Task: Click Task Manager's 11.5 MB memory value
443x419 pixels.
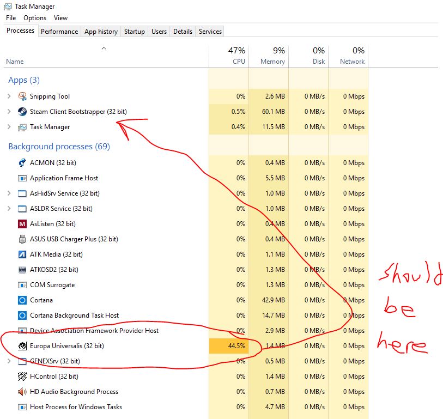Action: [273, 127]
